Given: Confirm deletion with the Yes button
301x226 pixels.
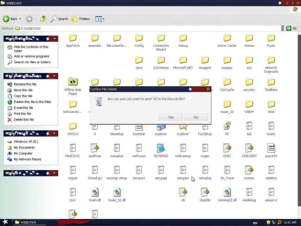Looking at the screenshot, I should point(170,117).
